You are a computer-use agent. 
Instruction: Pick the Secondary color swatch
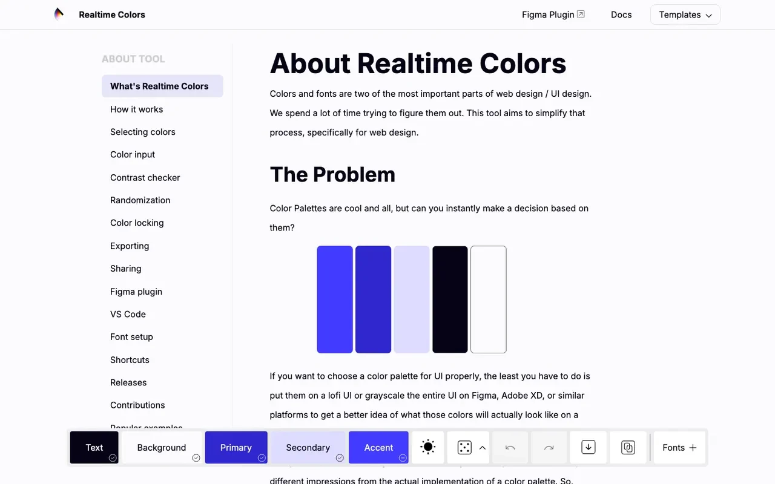click(x=308, y=448)
